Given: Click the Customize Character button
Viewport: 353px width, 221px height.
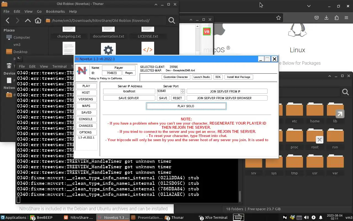Looking at the screenshot, I should point(176,77).
